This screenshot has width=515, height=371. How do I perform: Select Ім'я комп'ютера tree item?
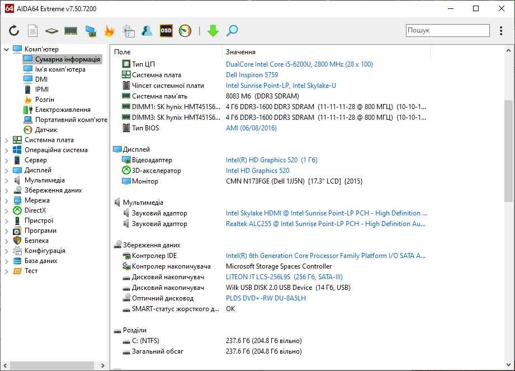point(60,69)
